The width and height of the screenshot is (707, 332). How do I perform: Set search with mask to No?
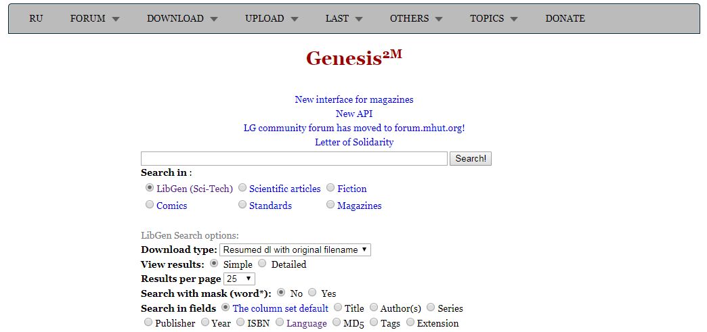281,292
